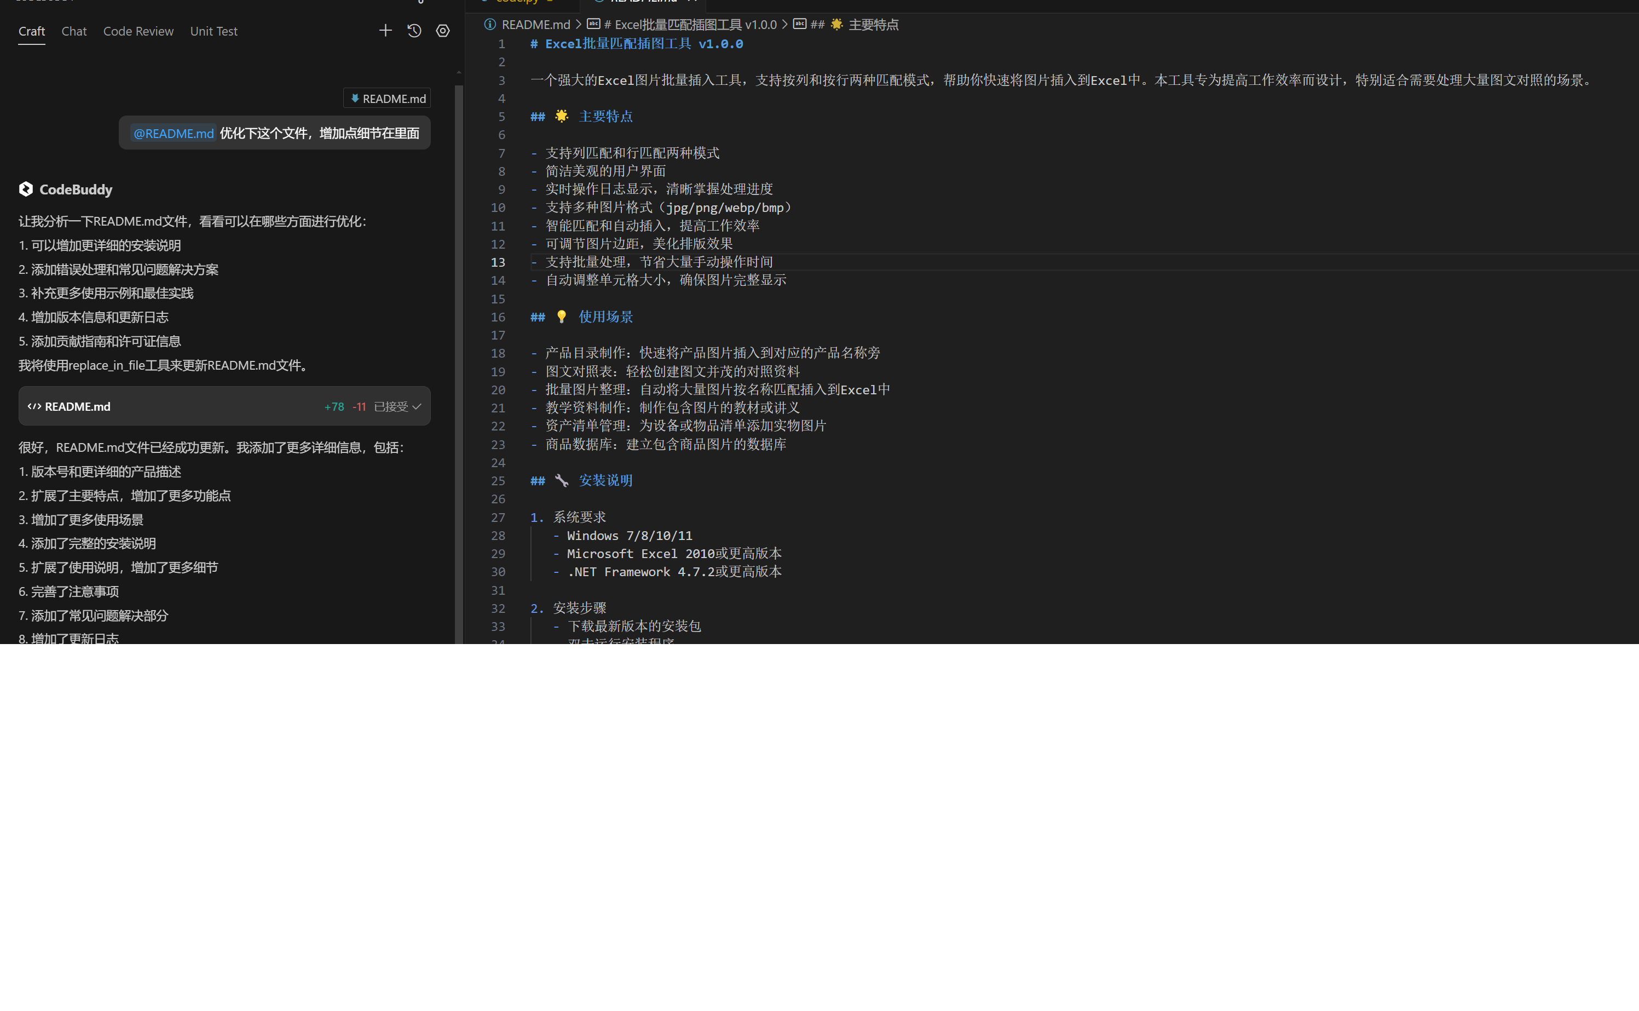
Task: Click symbol icon before 主要特点 breadcrumb
Action: (800, 24)
